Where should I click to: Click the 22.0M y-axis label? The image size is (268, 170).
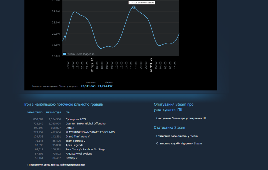(x=56, y=23)
